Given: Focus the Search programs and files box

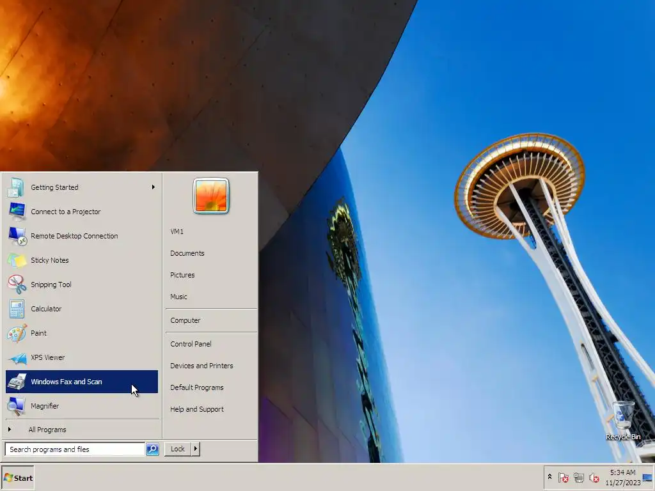Looking at the screenshot, I should (x=75, y=449).
